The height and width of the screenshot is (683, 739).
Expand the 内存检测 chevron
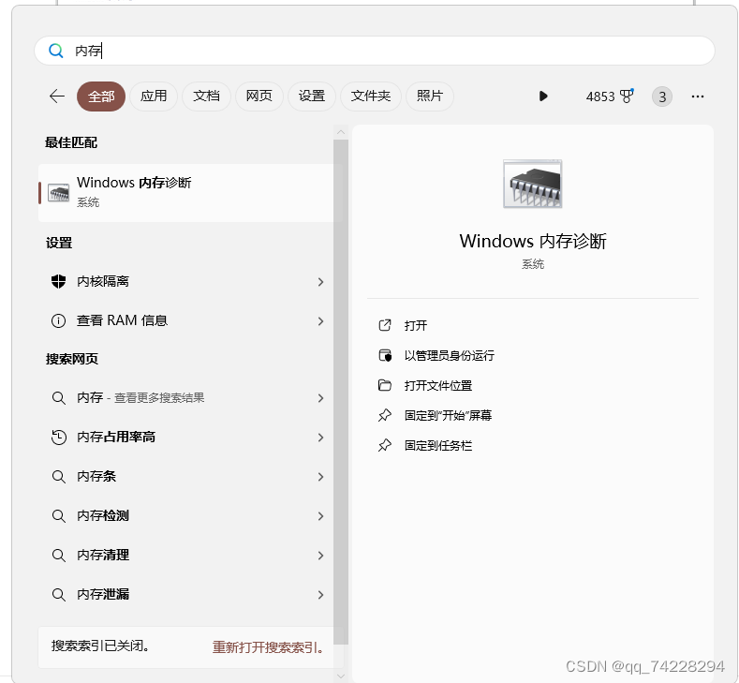click(321, 516)
